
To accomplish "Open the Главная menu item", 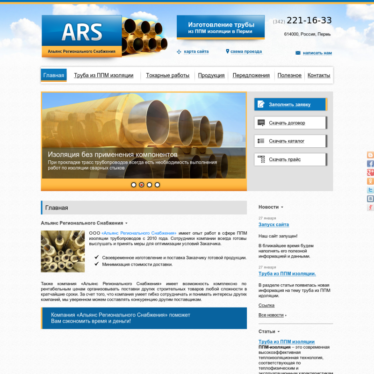I will tap(54, 75).
